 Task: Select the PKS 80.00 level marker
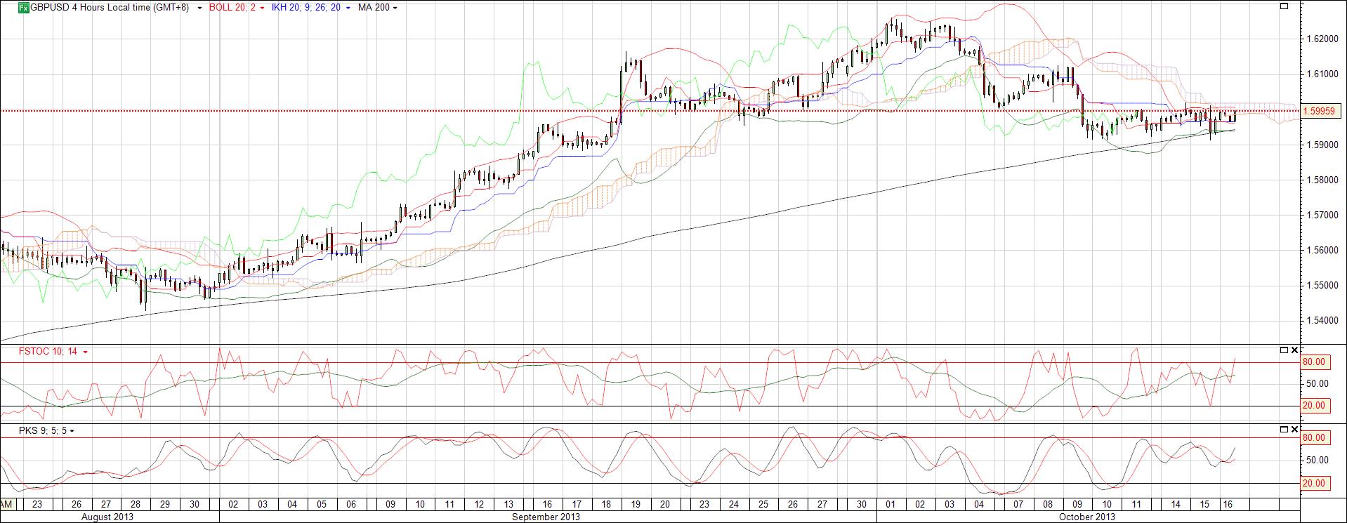coord(1314,438)
